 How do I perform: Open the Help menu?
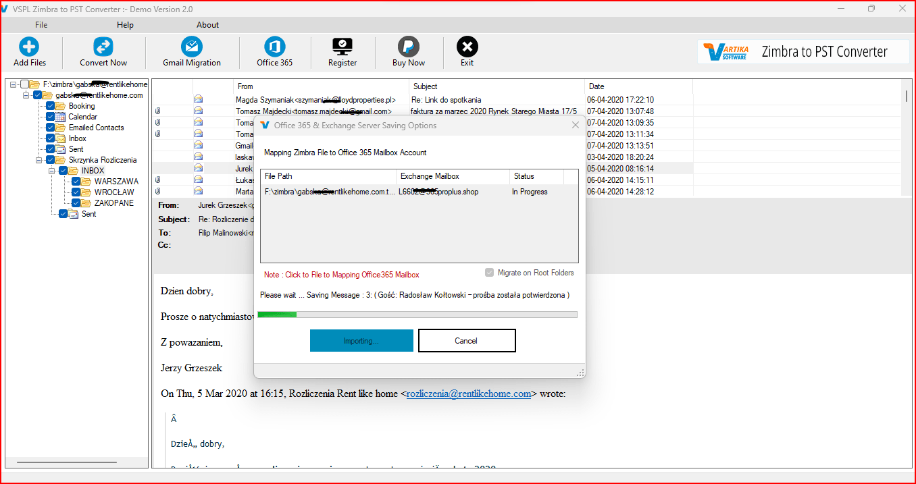(x=125, y=25)
